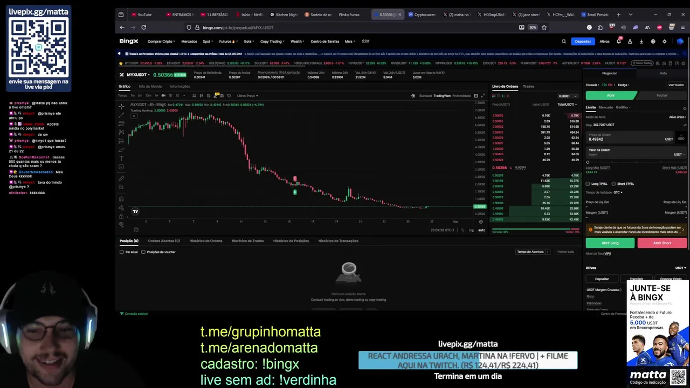Click the Usar Voucher button
This screenshot has height=388, width=690.
676,85
